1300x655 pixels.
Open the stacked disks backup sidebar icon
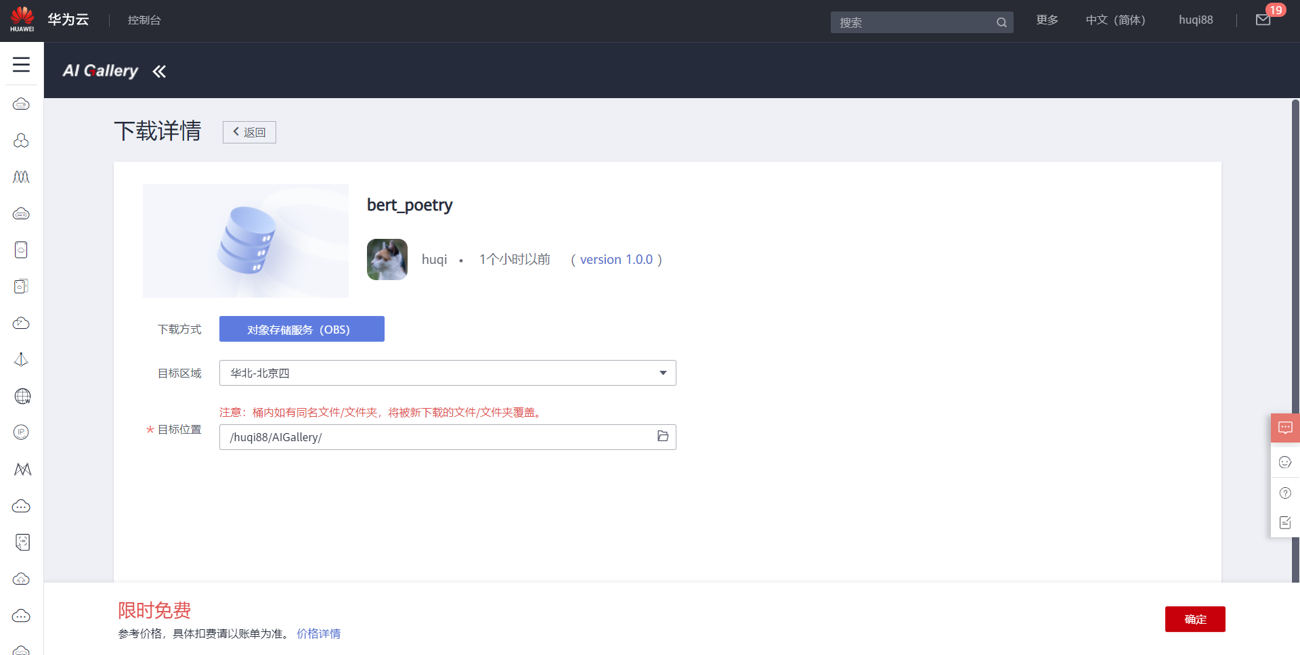point(22,287)
